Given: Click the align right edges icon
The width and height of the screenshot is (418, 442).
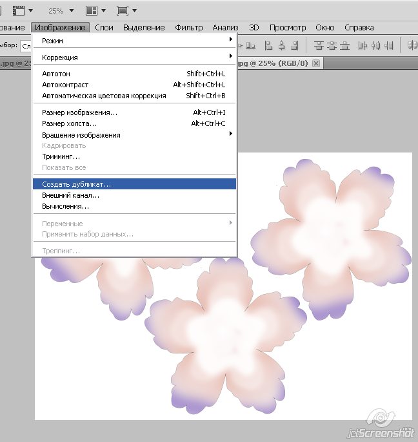Looking at the screenshot, I should [x=296, y=45].
